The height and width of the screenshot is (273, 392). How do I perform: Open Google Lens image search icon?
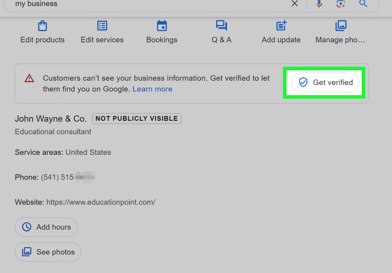[341, 3]
